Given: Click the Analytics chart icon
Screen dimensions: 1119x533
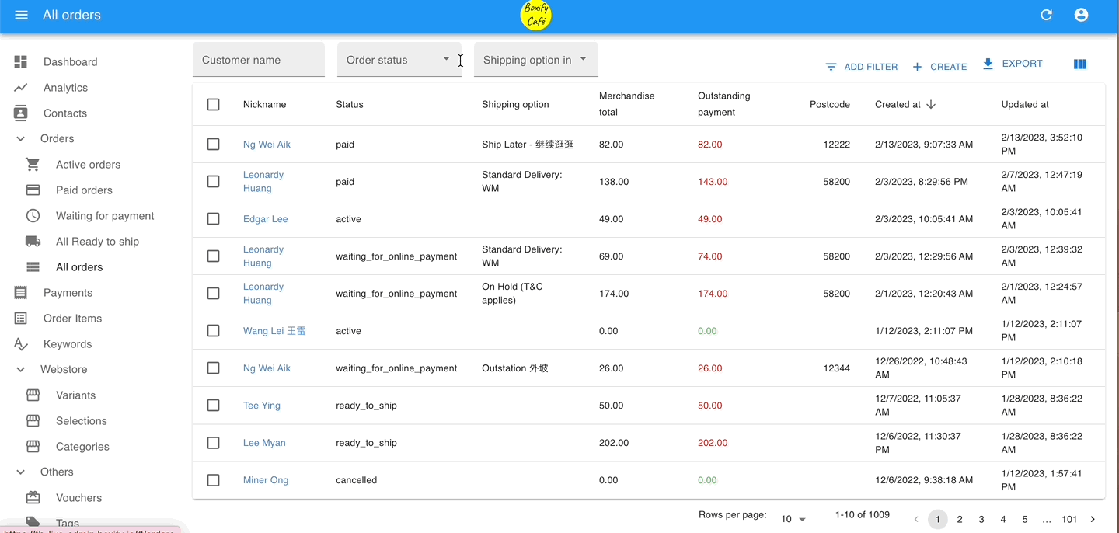Looking at the screenshot, I should (21, 88).
